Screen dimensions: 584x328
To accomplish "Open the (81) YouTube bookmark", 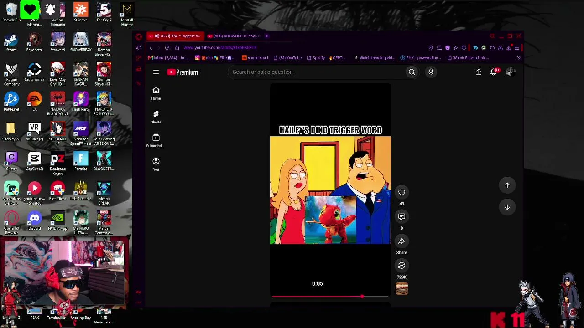I will tap(287, 58).
